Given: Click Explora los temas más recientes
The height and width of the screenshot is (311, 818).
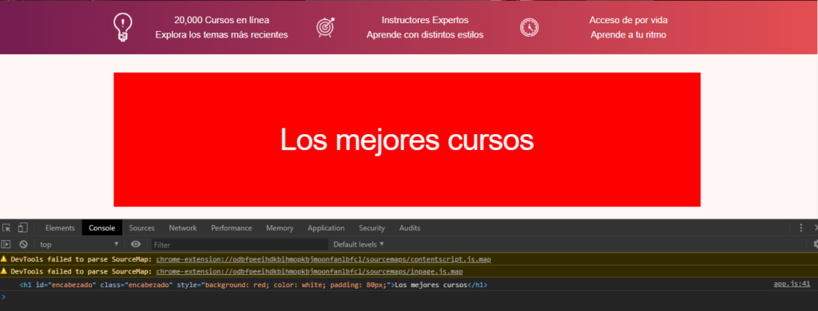Looking at the screenshot, I should coord(222,35).
